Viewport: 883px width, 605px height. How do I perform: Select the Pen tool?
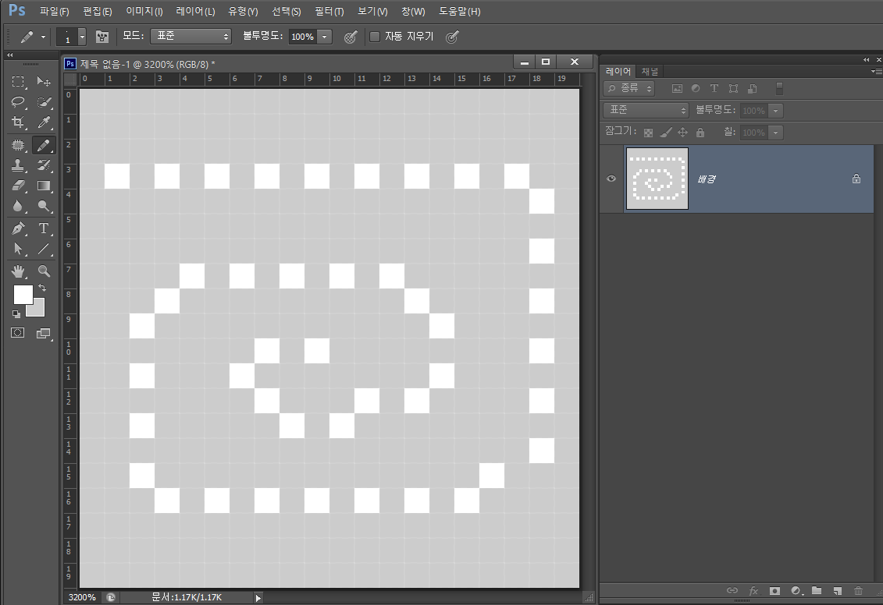(x=18, y=228)
